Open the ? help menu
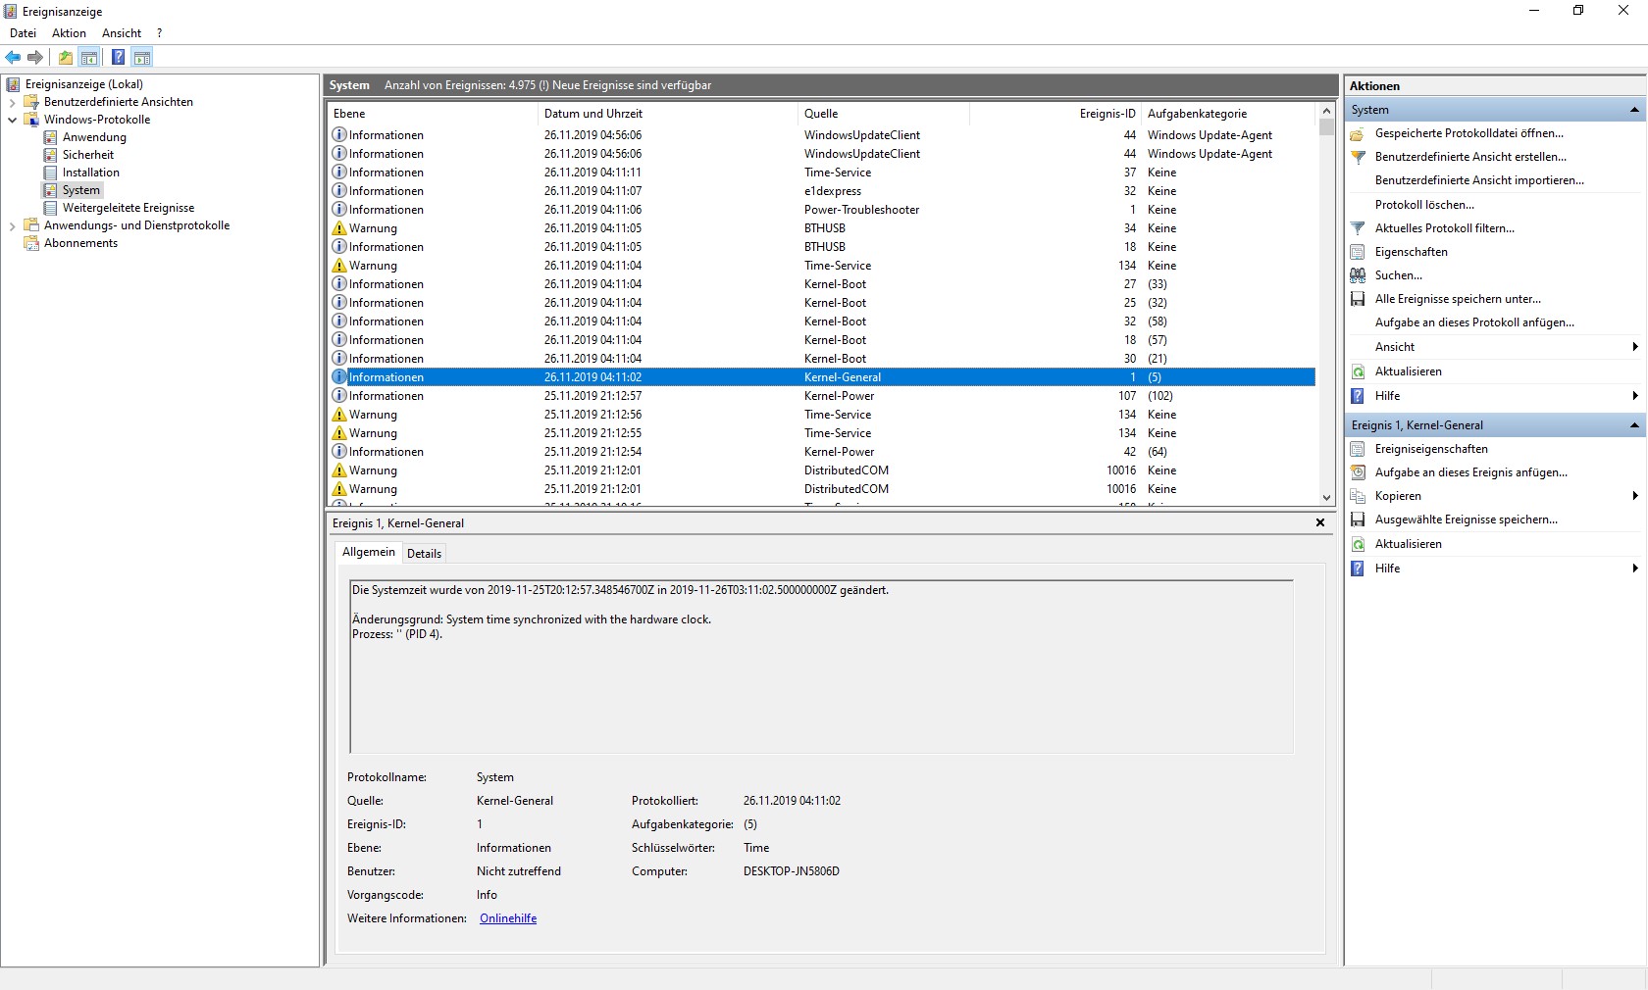The image size is (1648, 990). click(x=159, y=33)
